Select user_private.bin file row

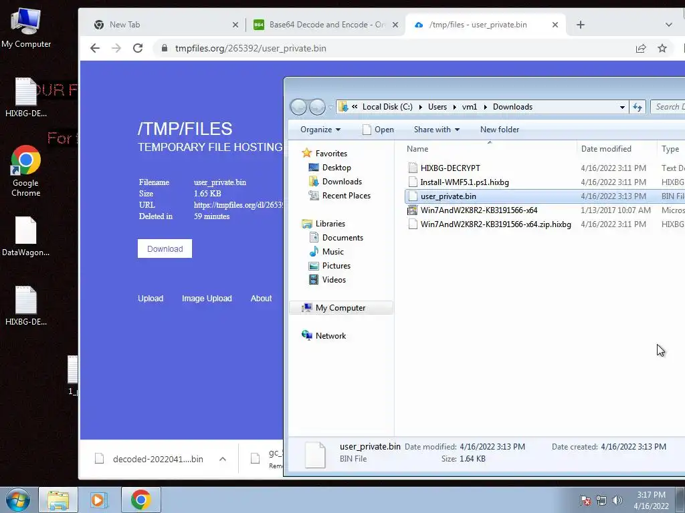545,196
